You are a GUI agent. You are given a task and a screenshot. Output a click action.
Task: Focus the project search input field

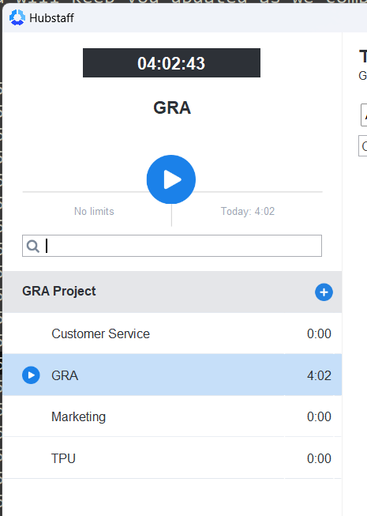coord(172,246)
